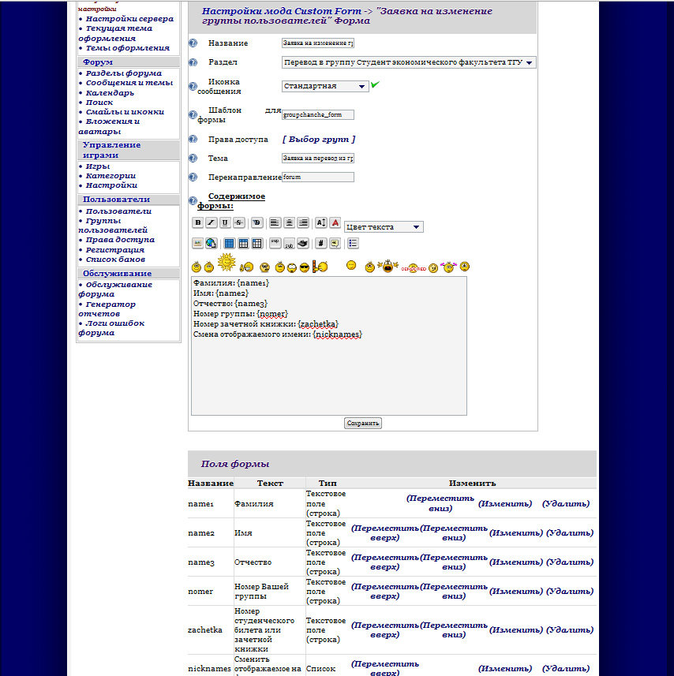Click Переместить вниз for the zachetka row
The image size is (674, 676).
click(454, 630)
